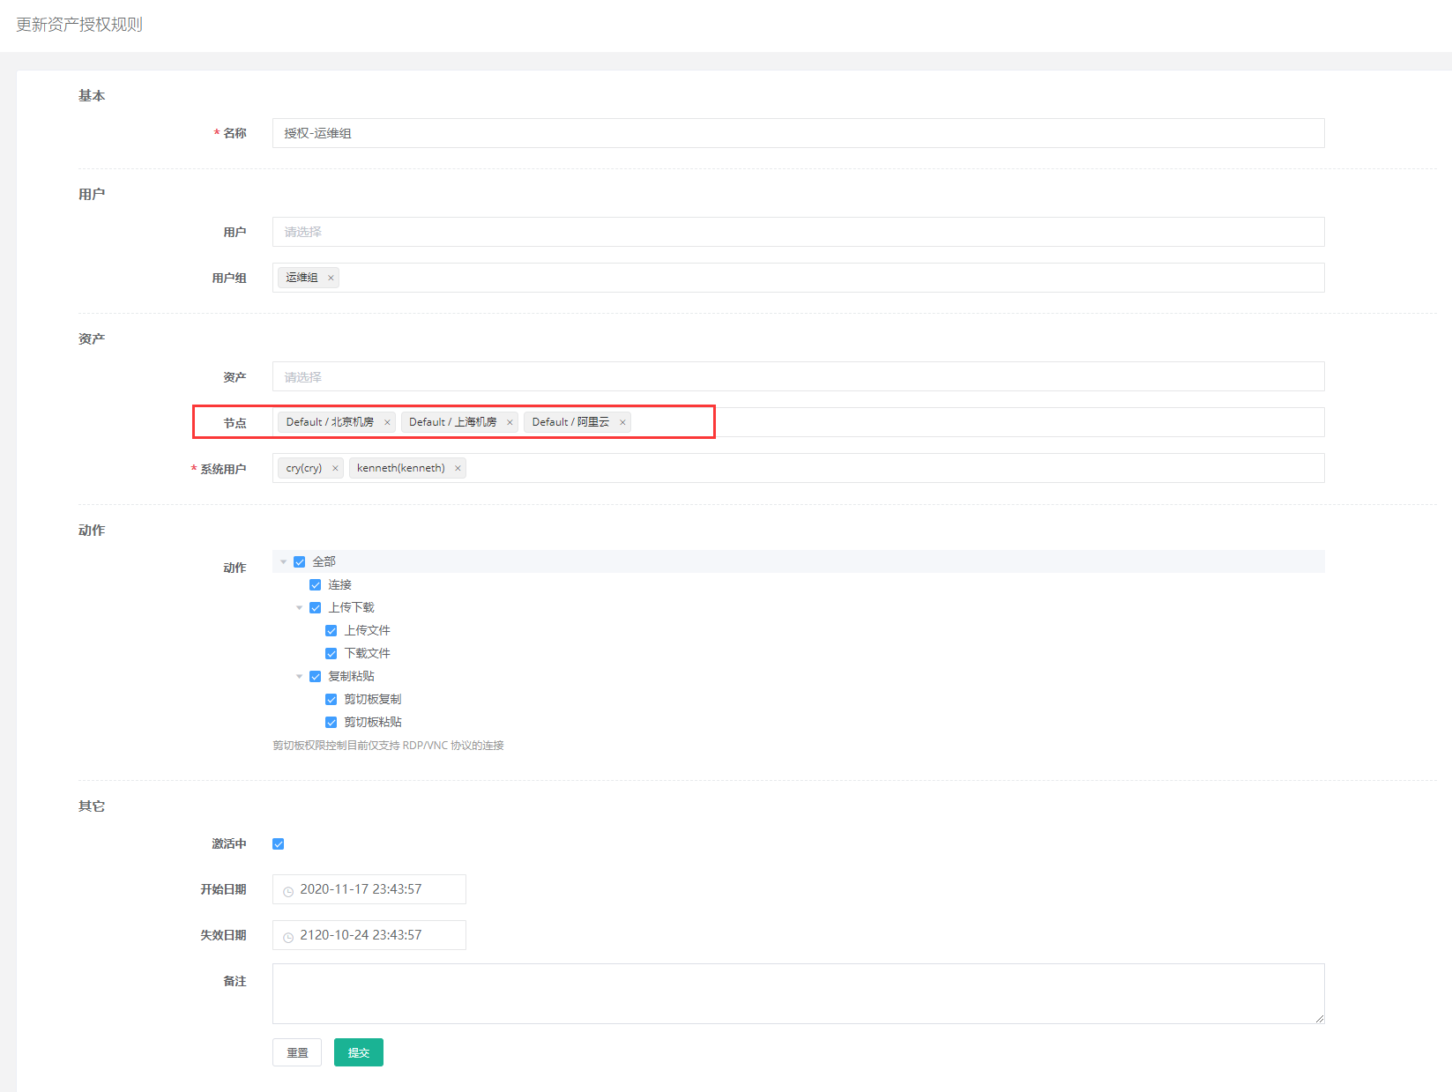Open the 用户组 multi-select field
Screen dimensions: 1452x1092
coord(798,278)
